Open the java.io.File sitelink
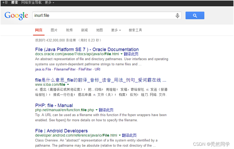The image size is (234, 149). tap(43, 69)
